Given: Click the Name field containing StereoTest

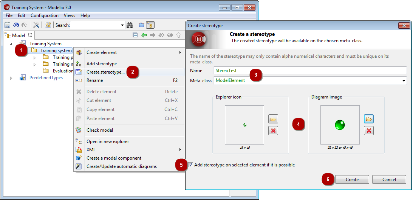Looking at the screenshot, I should pyautogui.click(x=310, y=71).
